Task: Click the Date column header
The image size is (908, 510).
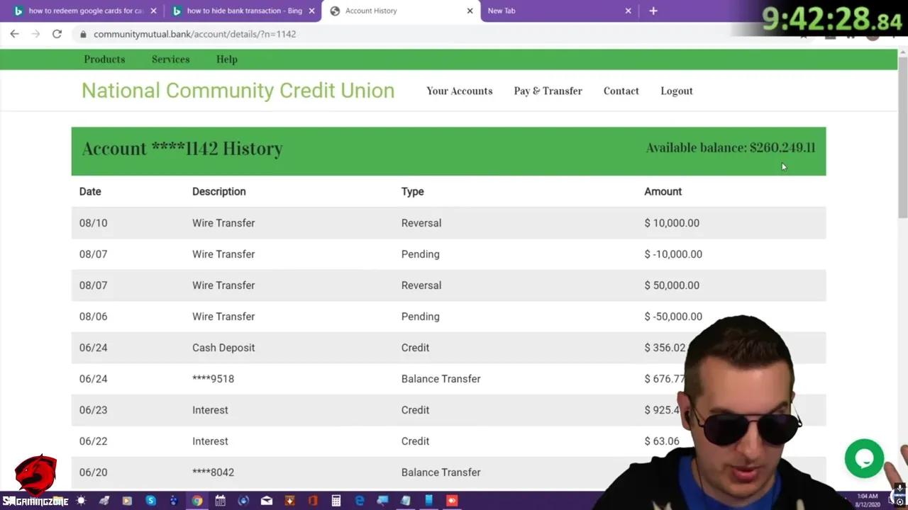Action: (x=90, y=191)
